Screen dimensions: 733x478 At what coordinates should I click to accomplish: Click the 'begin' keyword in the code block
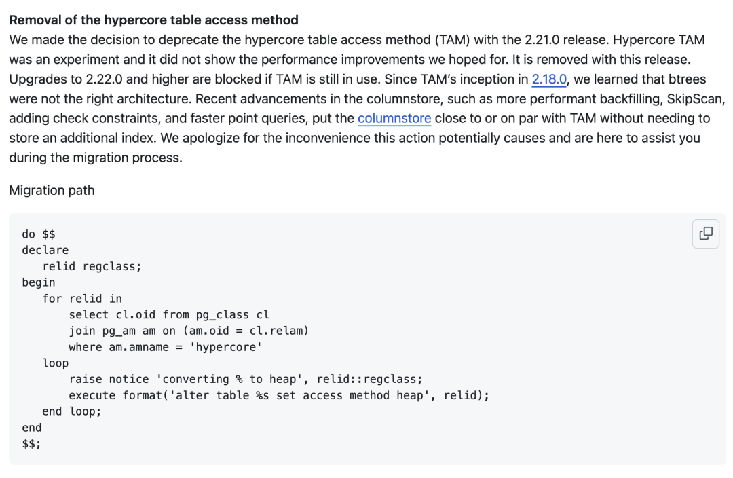coord(39,282)
